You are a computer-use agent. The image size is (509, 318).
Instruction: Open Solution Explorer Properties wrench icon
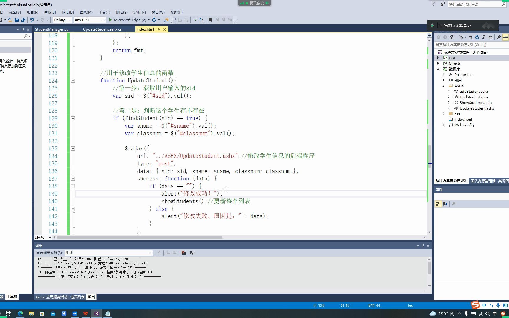(x=499, y=37)
